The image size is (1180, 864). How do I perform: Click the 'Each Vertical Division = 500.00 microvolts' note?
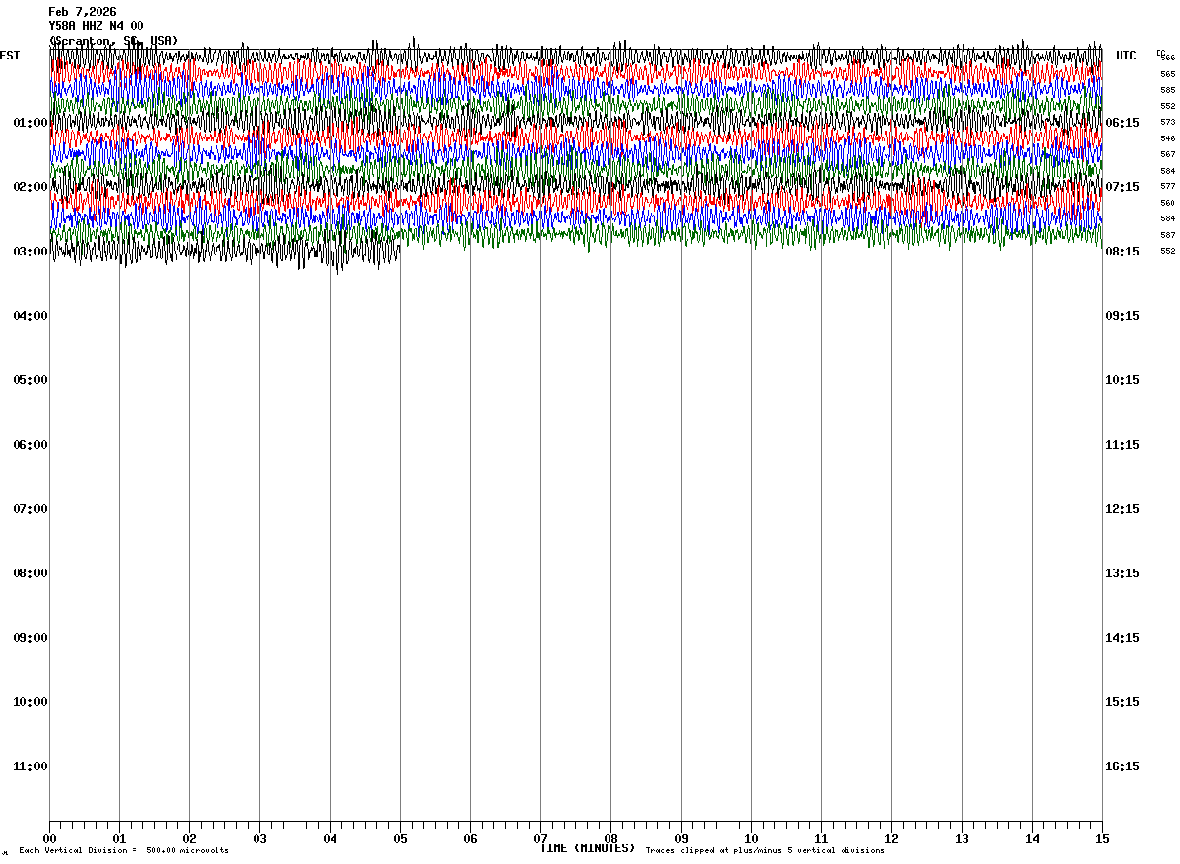click(x=124, y=851)
